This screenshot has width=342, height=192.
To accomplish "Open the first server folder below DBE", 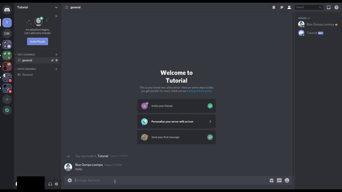I will 7,45.
